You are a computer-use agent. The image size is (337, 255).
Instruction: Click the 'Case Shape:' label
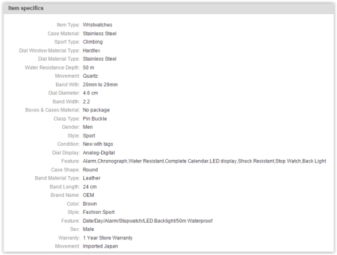point(65,170)
